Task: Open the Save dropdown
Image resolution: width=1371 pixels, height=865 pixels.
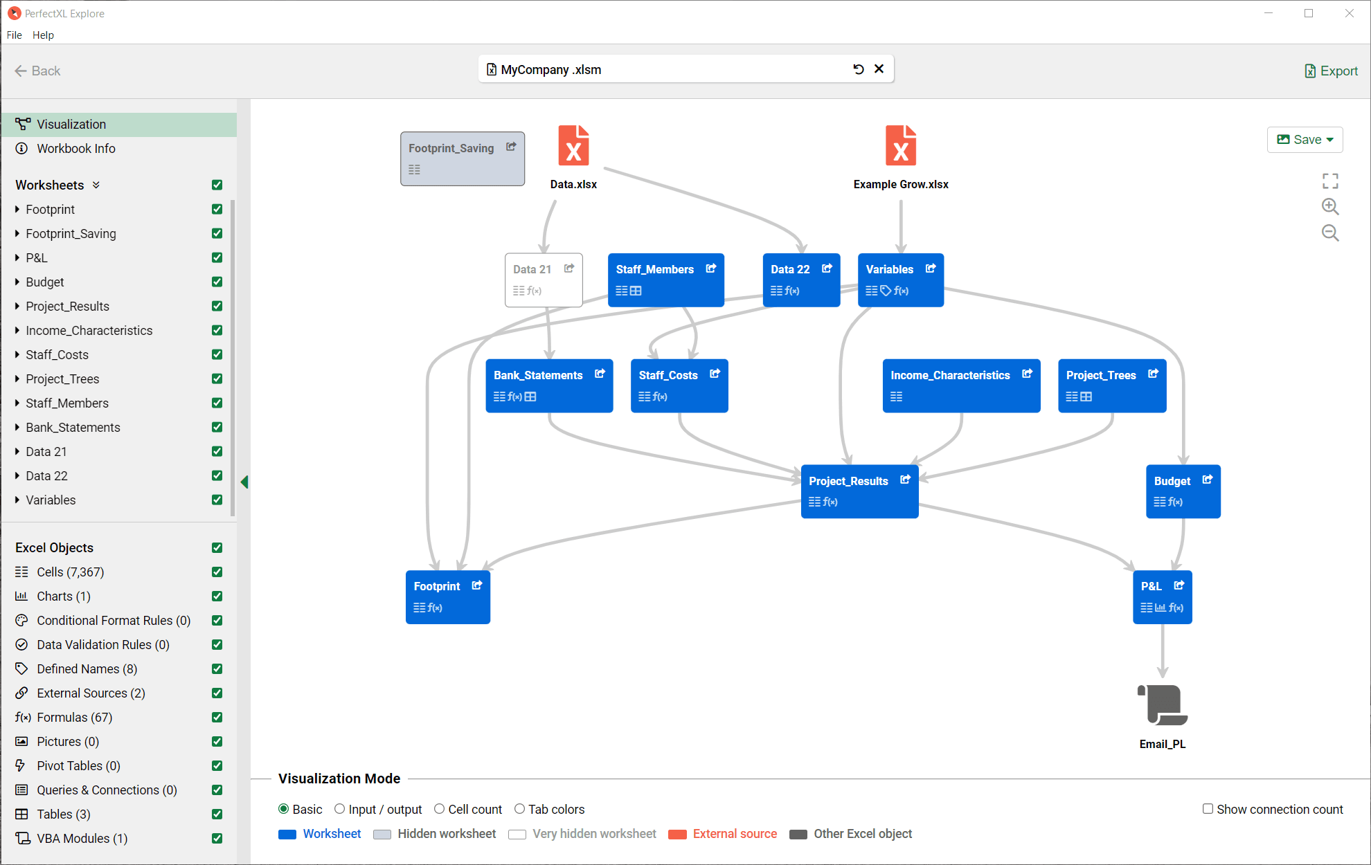Action: 1305,140
